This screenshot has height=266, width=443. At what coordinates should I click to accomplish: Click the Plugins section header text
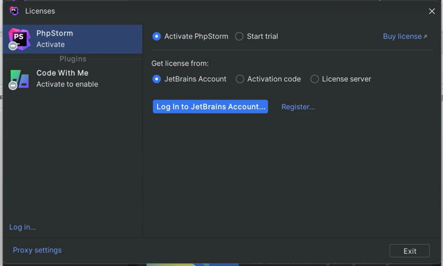pos(73,59)
